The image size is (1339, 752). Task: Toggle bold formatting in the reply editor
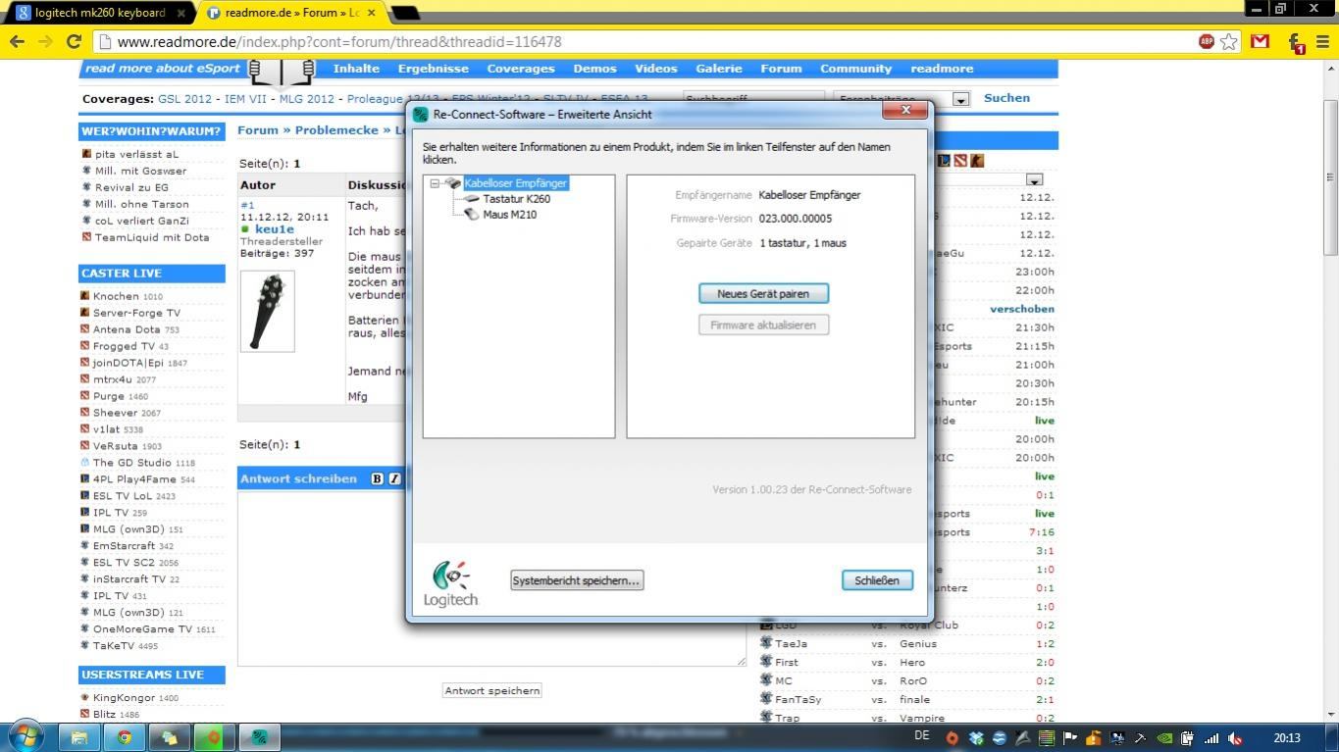click(377, 478)
